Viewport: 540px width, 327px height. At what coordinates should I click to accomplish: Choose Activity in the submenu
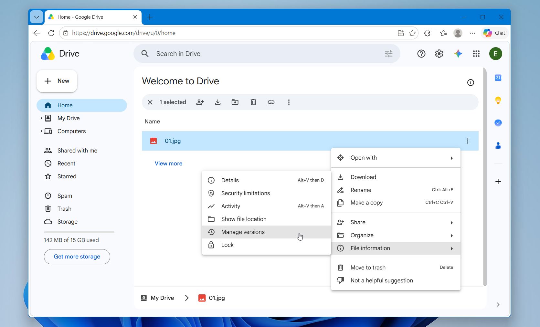pyautogui.click(x=267, y=206)
